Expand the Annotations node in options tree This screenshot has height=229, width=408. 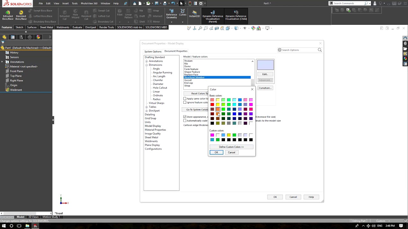pyautogui.click(x=147, y=61)
